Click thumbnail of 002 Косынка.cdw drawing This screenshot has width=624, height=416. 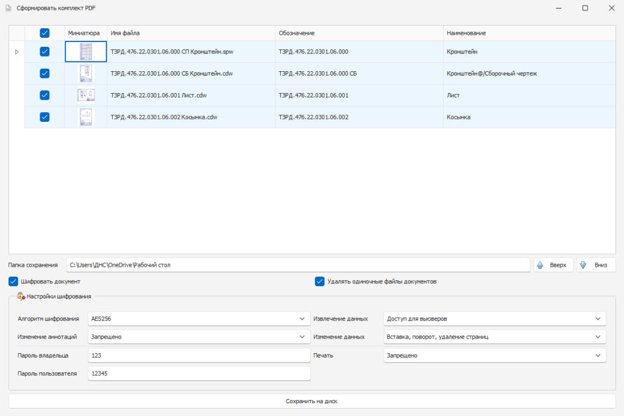pyautogui.click(x=86, y=117)
